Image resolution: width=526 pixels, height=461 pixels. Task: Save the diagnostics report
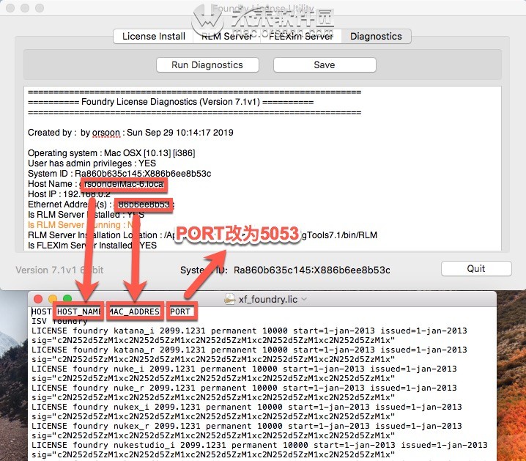(325, 64)
